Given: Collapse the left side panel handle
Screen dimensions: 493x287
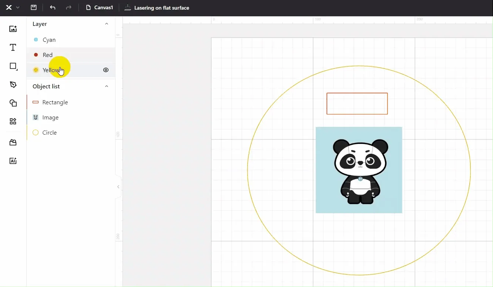Looking at the screenshot, I should coord(118,187).
